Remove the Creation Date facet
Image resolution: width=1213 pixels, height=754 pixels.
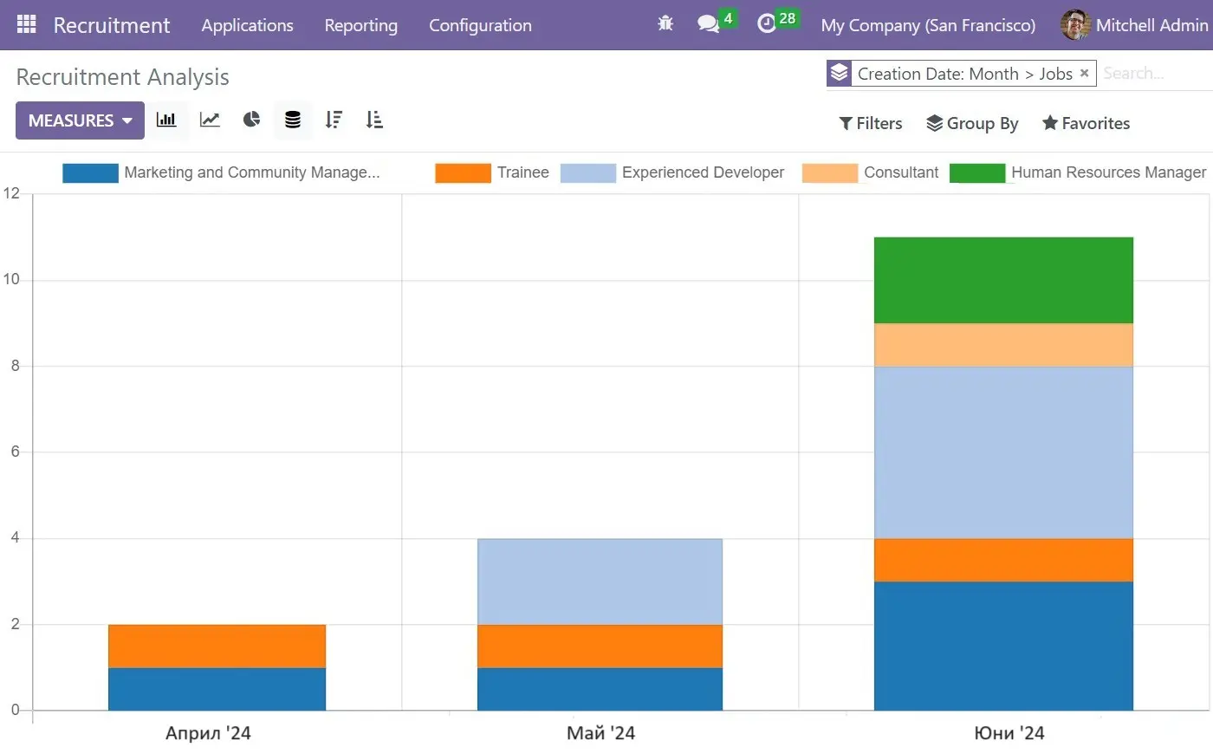tap(1084, 74)
